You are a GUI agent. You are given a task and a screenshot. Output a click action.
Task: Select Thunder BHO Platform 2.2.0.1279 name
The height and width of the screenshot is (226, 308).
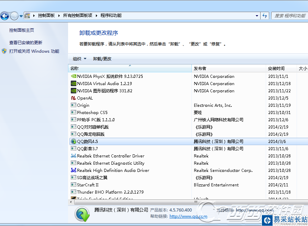pyautogui.click(x=110, y=192)
